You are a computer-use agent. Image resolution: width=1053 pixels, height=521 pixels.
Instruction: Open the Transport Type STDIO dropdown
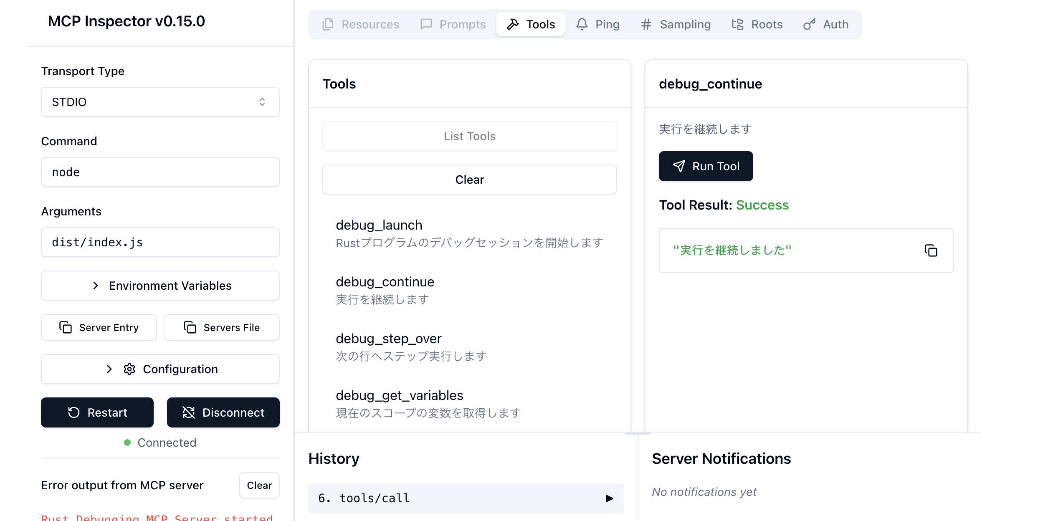pyautogui.click(x=160, y=102)
